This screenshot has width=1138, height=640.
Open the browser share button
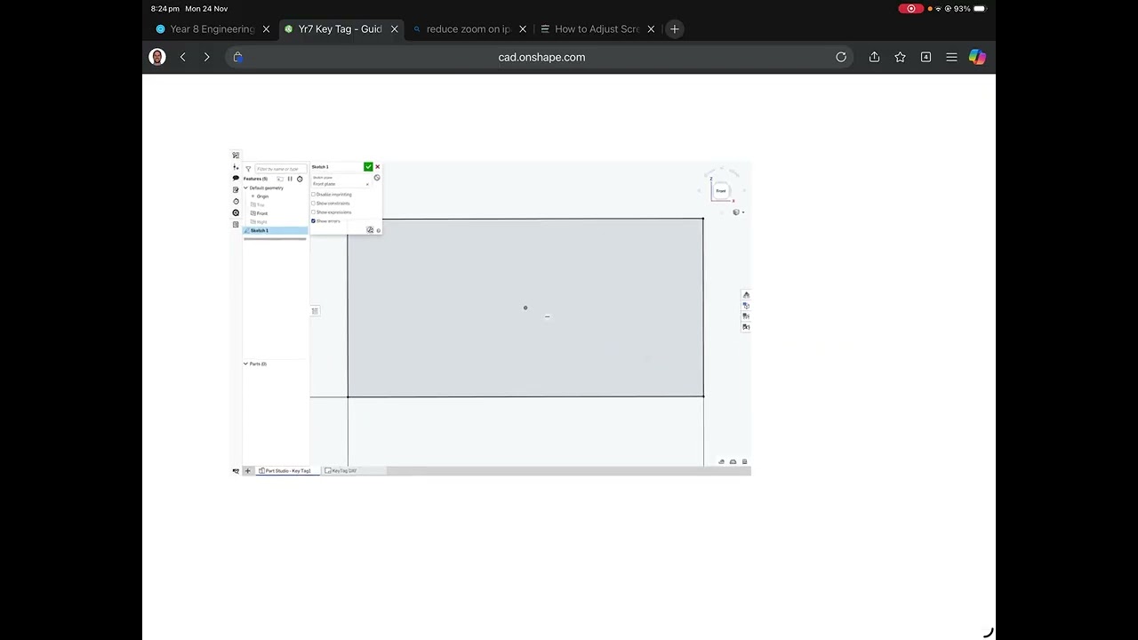[875, 57]
